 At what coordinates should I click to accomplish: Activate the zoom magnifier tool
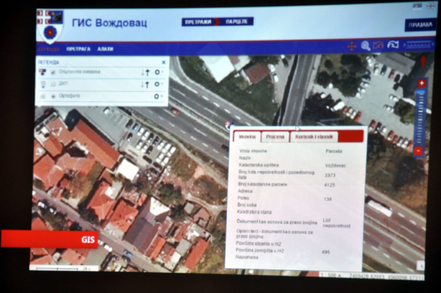366,46
